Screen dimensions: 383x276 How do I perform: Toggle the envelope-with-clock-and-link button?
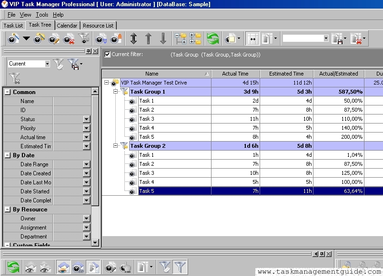click(79, 267)
